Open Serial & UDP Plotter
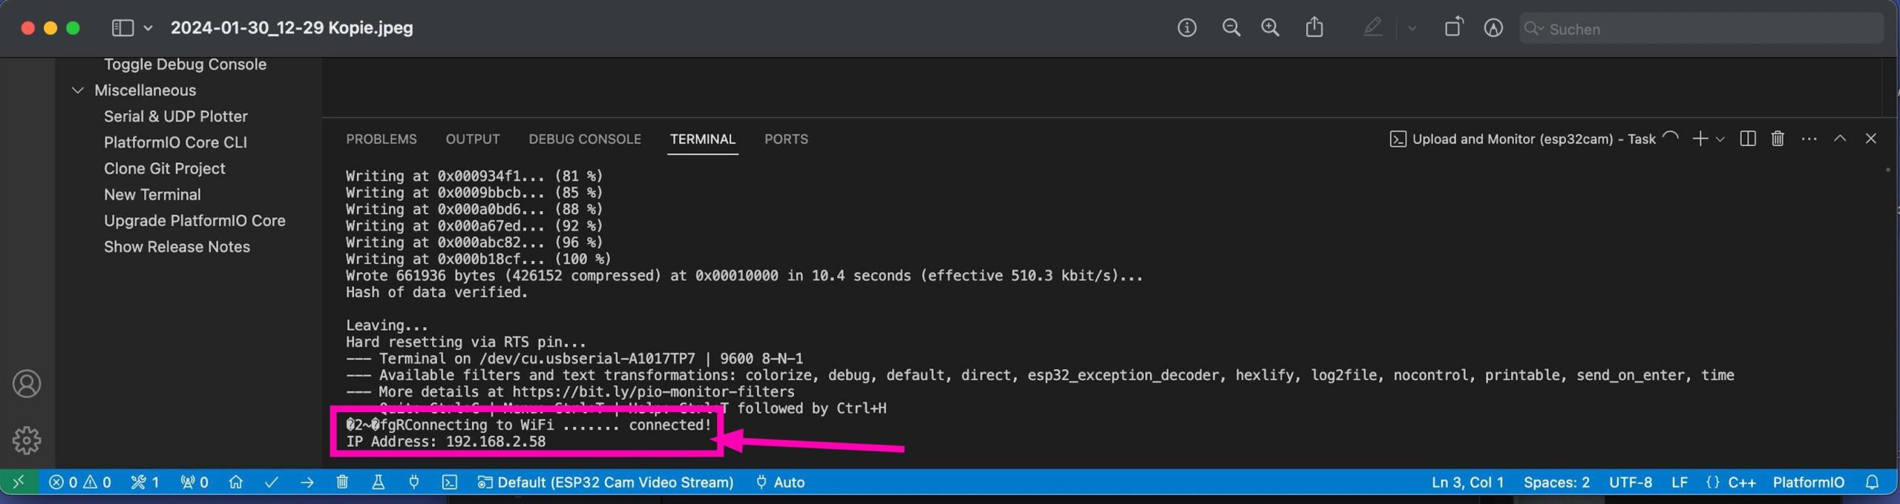The width and height of the screenshot is (1900, 504). (x=176, y=116)
